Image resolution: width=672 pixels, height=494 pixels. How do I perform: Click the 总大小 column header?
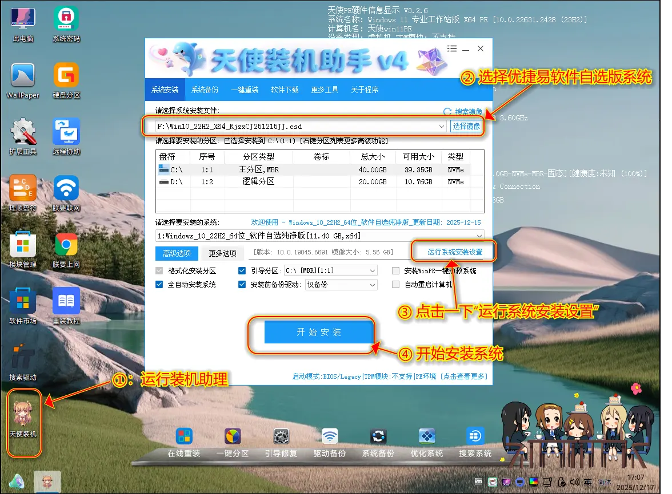coord(373,157)
